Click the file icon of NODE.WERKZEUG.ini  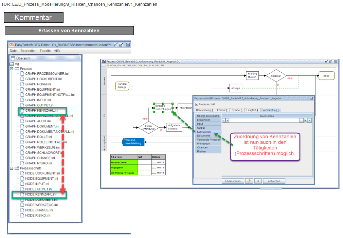tap(22, 205)
